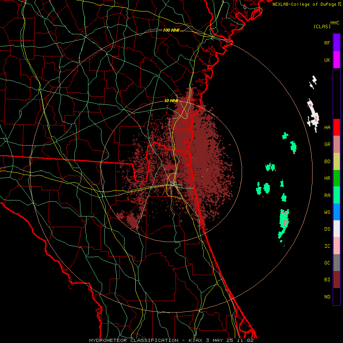
Task: Click the GR pink-brown legend swatch
Action: 337,144
